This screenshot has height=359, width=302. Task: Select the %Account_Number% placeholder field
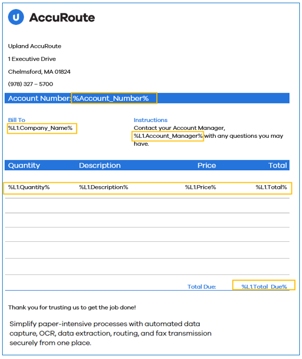pyautogui.click(x=114, y=98)
